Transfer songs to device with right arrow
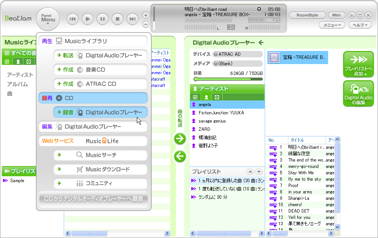Viewport: 378px width, 238px height. 180,139
